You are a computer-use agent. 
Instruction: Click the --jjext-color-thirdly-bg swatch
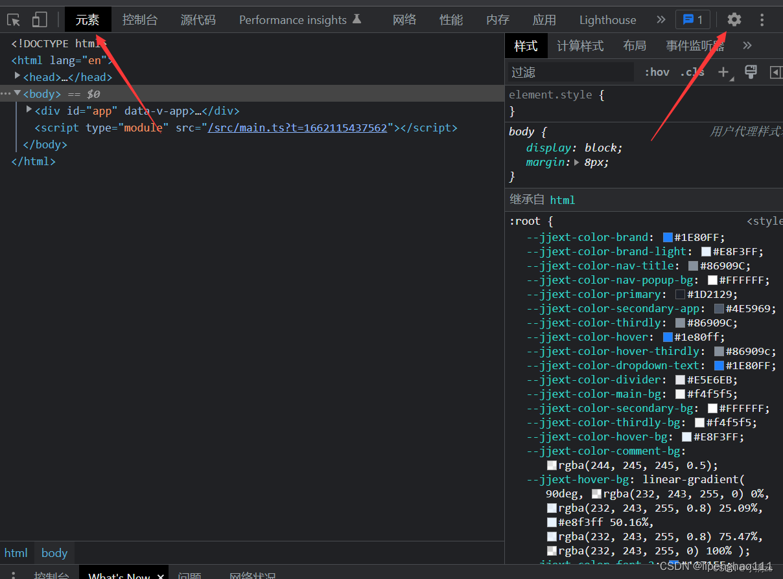point(699,422)
